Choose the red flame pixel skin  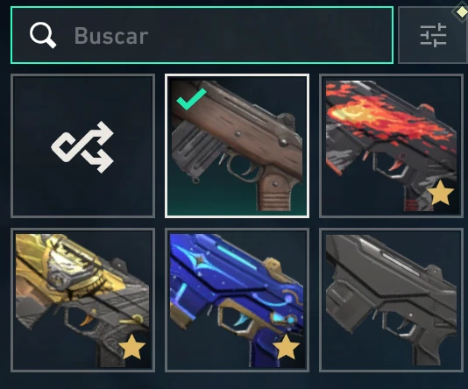[x=391, y=145]
